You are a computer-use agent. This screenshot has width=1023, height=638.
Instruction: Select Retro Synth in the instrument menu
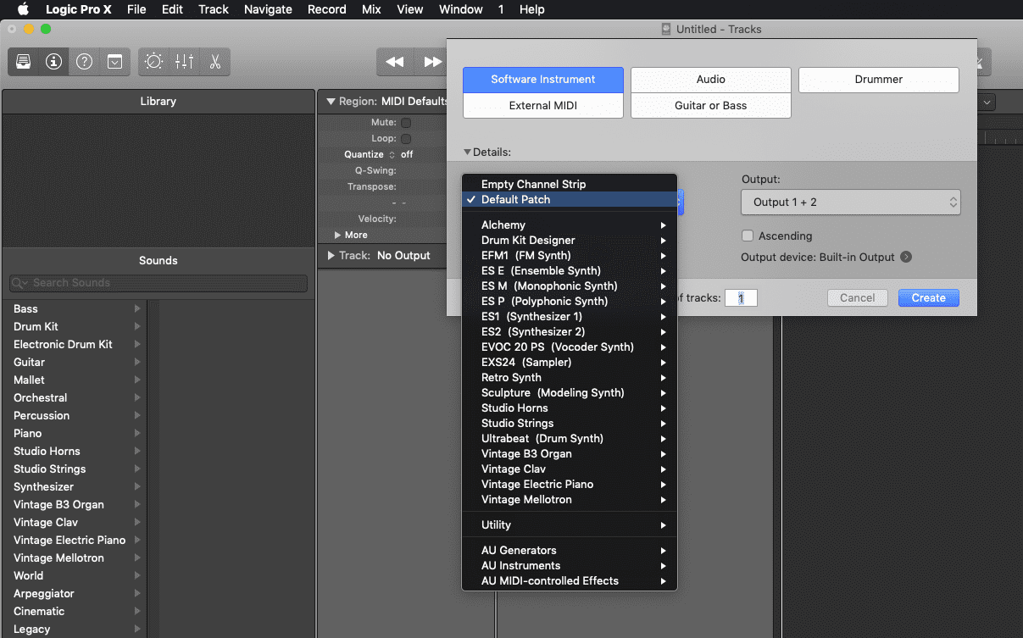[570, 378]
